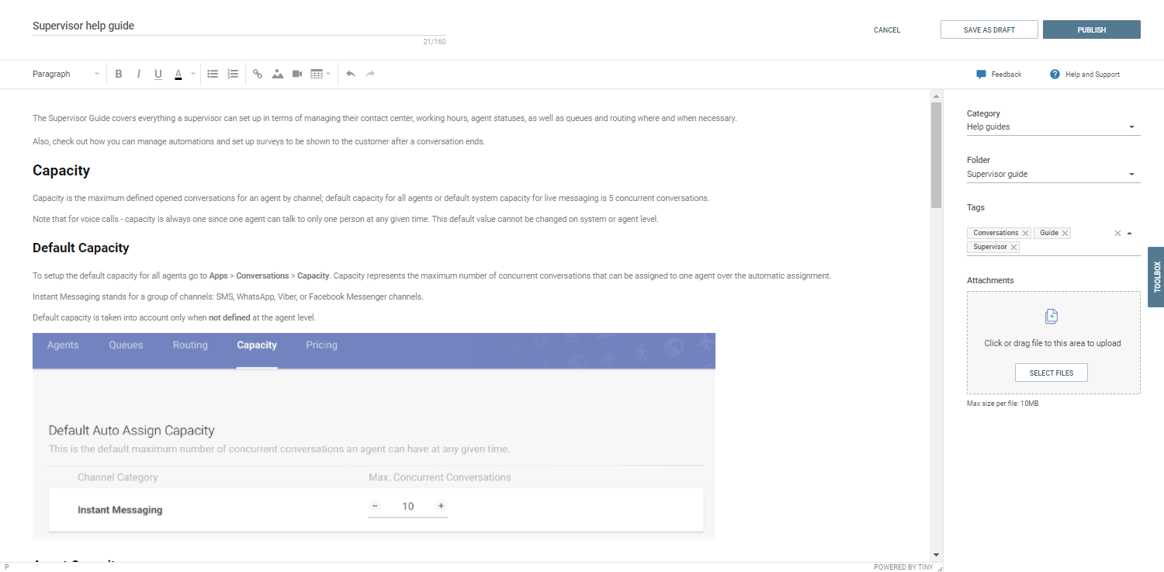Insert a numbered list
Viewport: 1164px width, 572px height.
[233, 75]
